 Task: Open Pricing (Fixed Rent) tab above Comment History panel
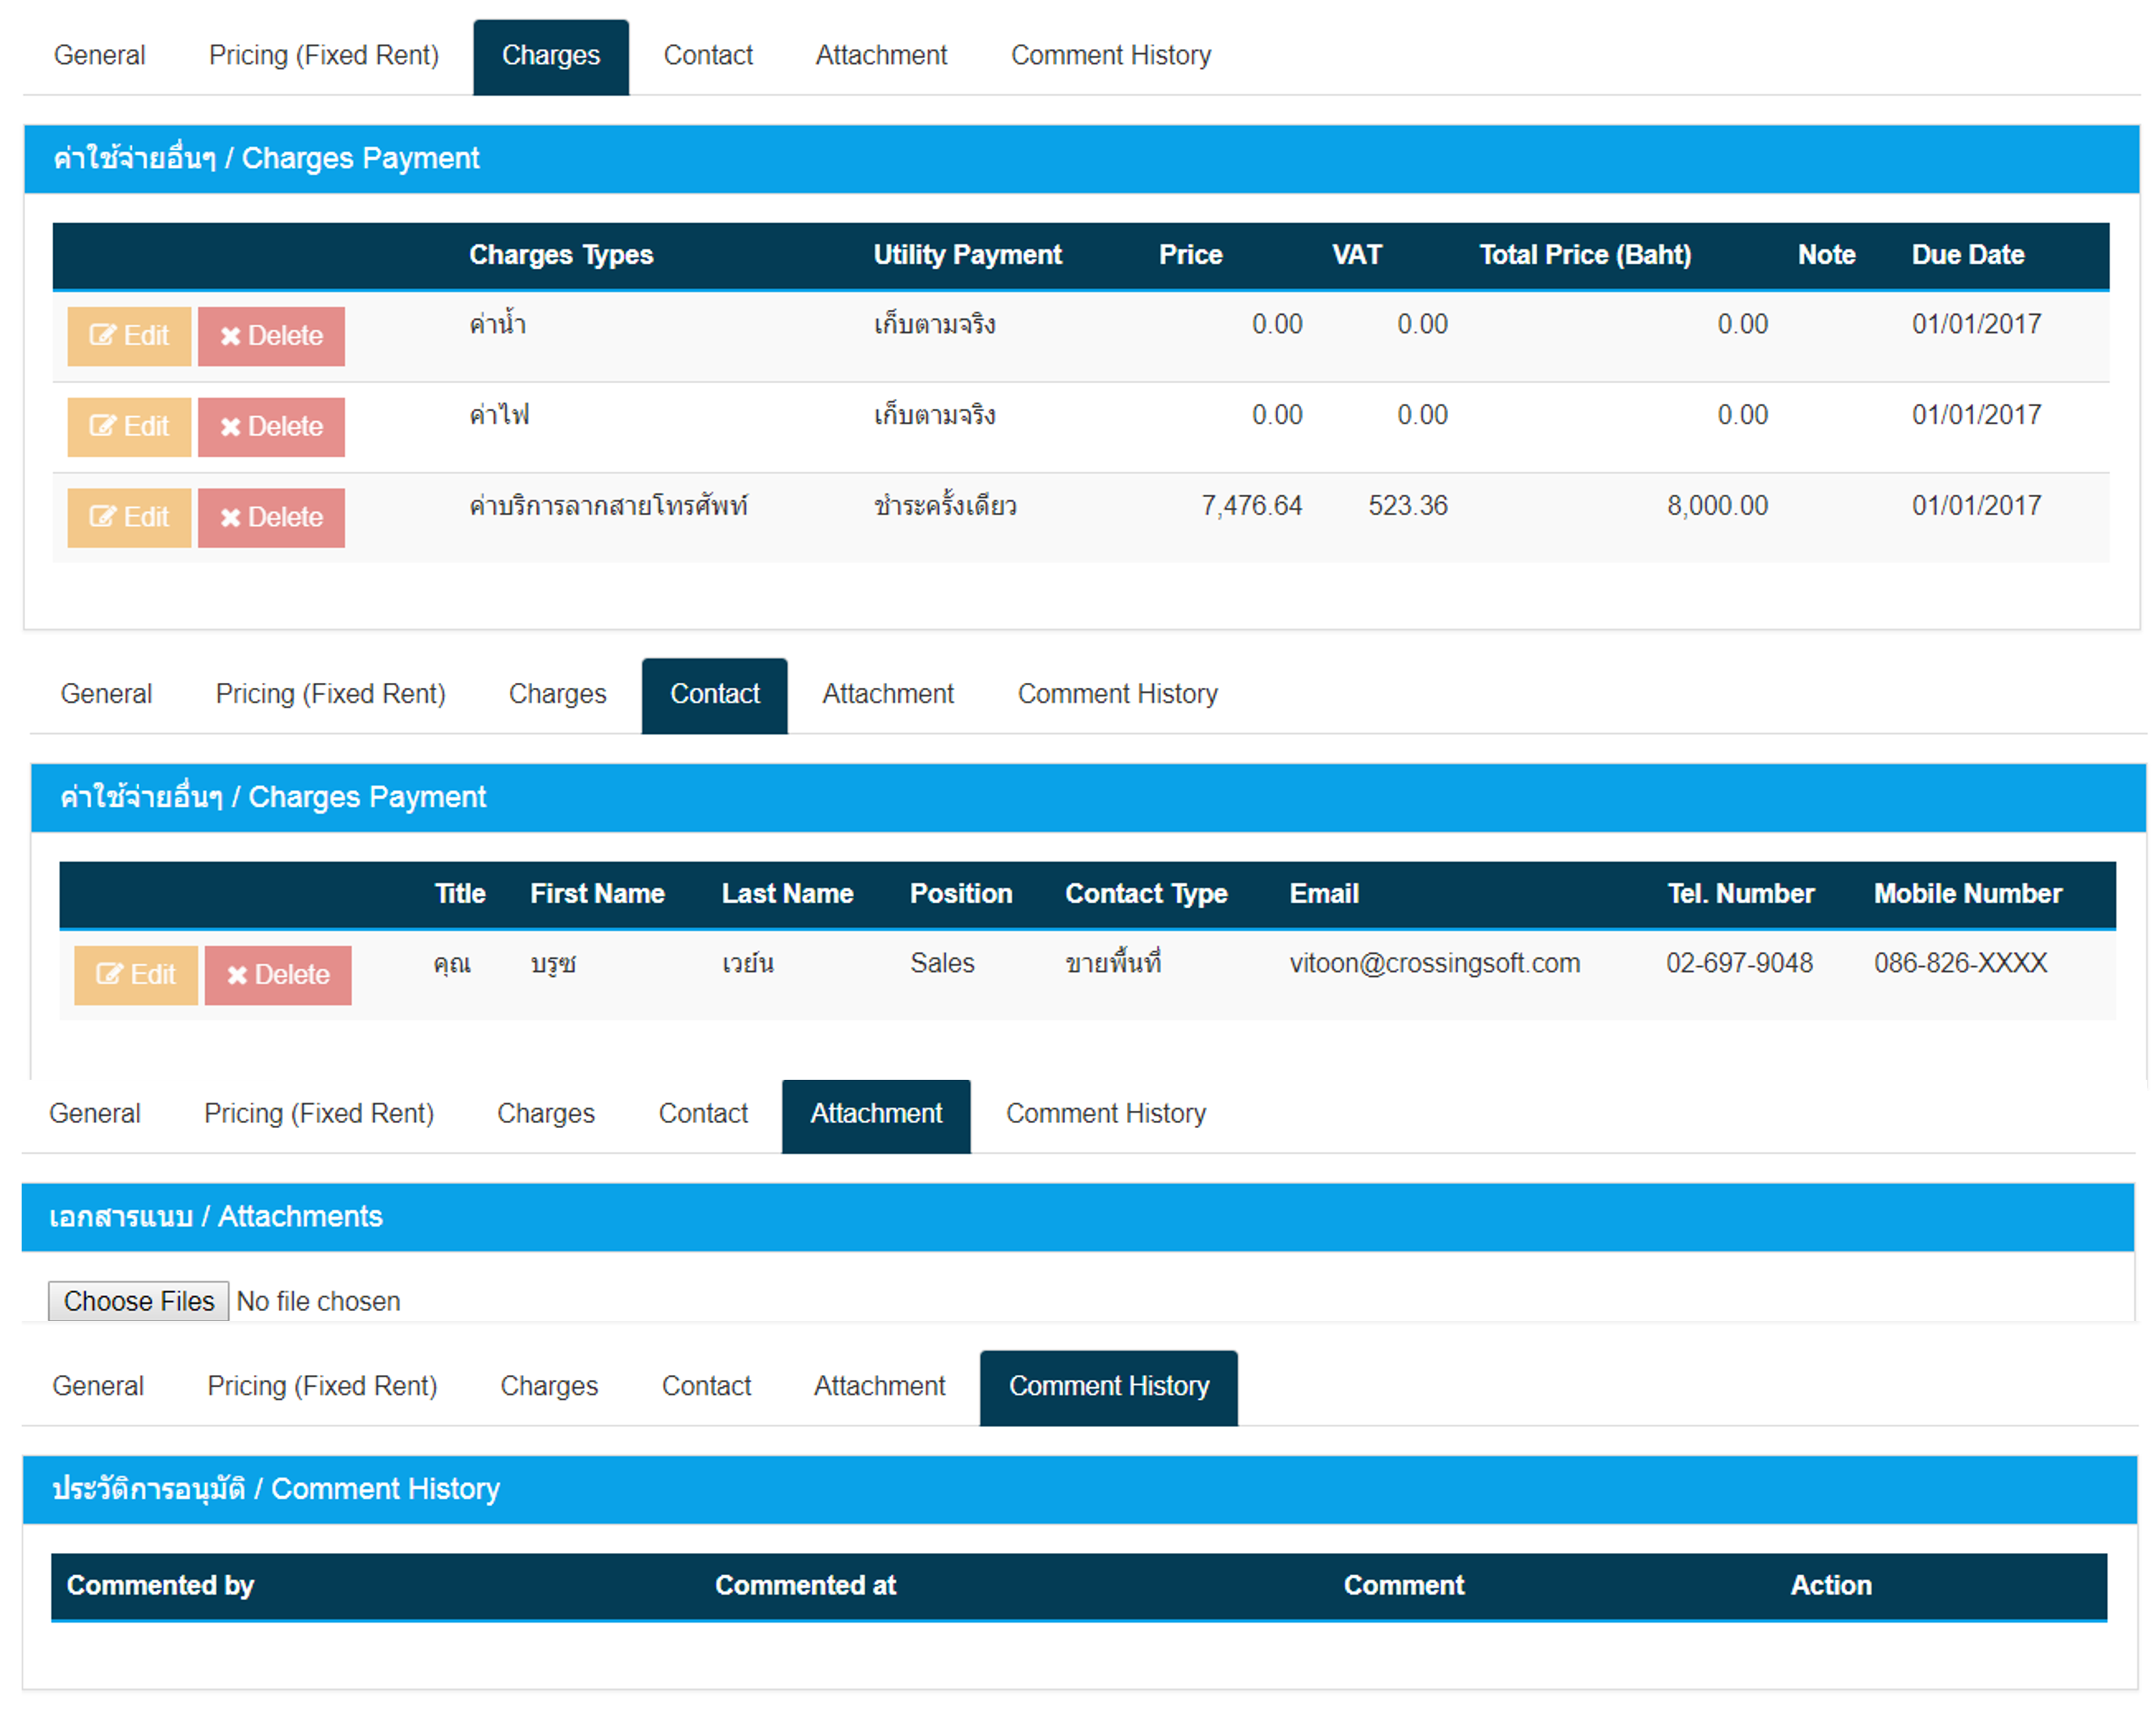pyautogui.click(x=322, y=1387)
